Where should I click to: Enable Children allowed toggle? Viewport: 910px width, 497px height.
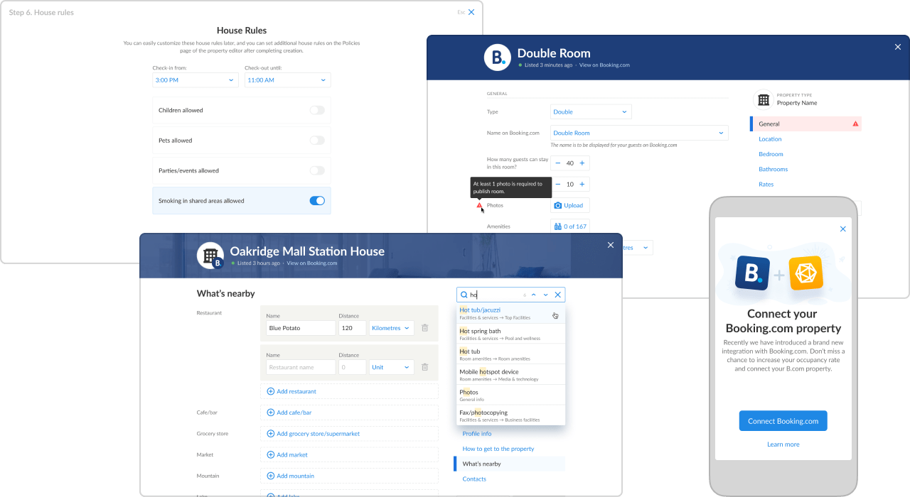point(317,110)
